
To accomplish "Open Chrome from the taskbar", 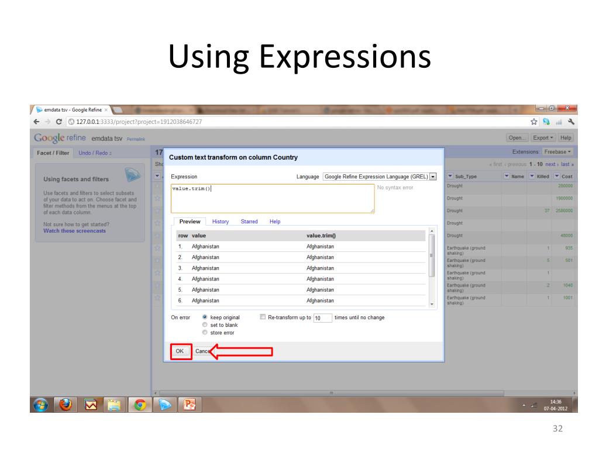I will tap(140, 405).
